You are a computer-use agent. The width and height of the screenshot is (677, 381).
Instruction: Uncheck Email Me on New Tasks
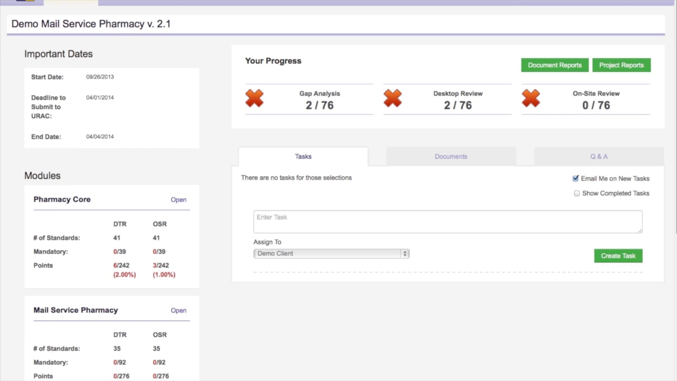575,178
